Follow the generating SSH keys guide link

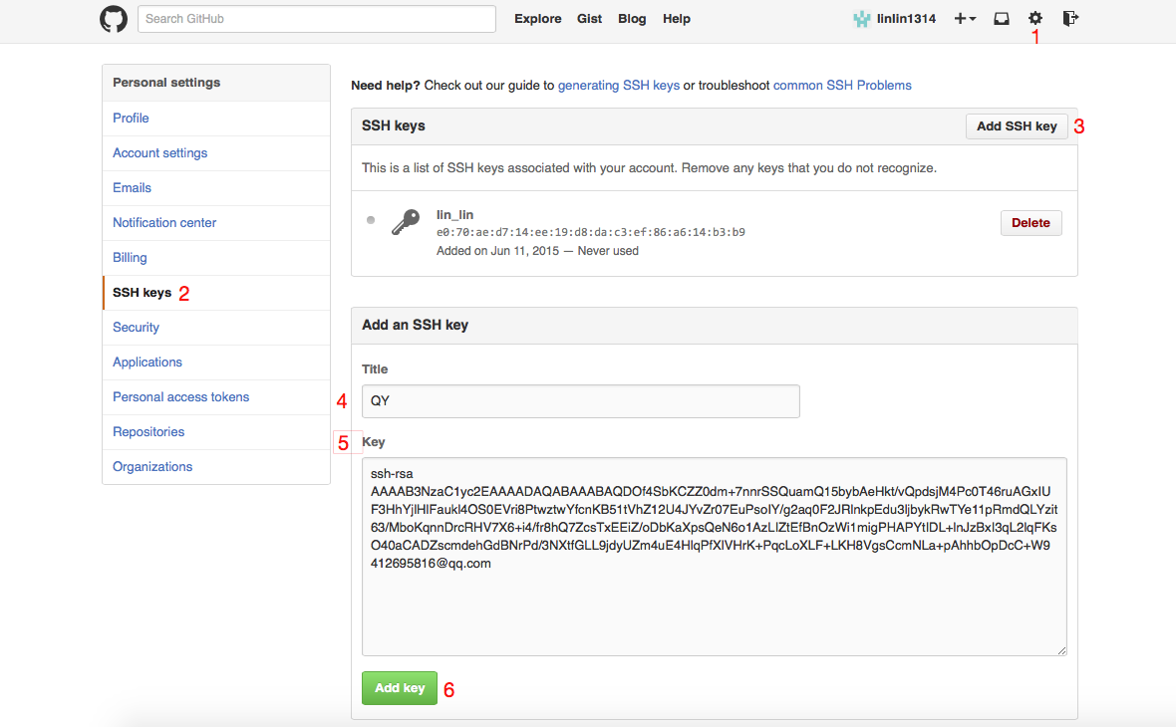[x=619, y=86]
